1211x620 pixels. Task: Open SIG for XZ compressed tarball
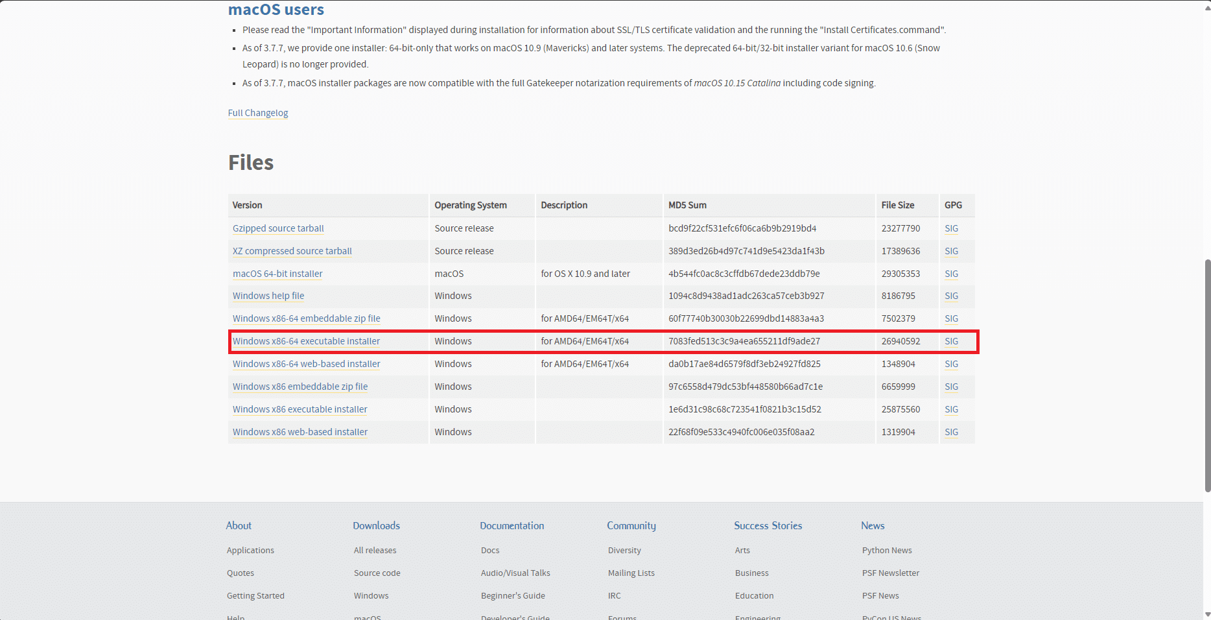(951, 251)
